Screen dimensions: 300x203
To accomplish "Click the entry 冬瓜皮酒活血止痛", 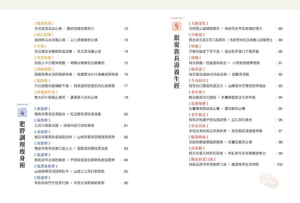I will click(x=48, y=29).
